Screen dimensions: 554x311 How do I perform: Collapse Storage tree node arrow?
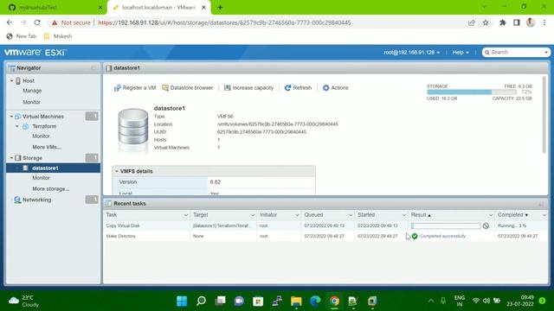[11, 158]
